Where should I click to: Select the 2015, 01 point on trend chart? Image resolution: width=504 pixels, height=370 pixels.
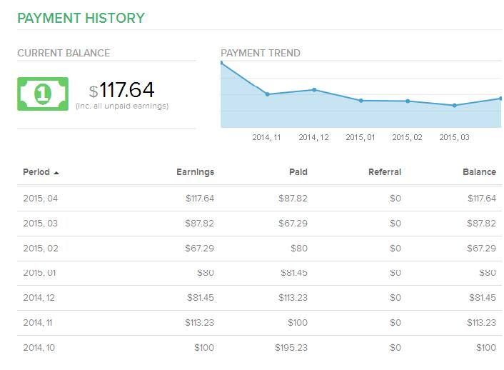pyautogui.click(x=361, y=101)
